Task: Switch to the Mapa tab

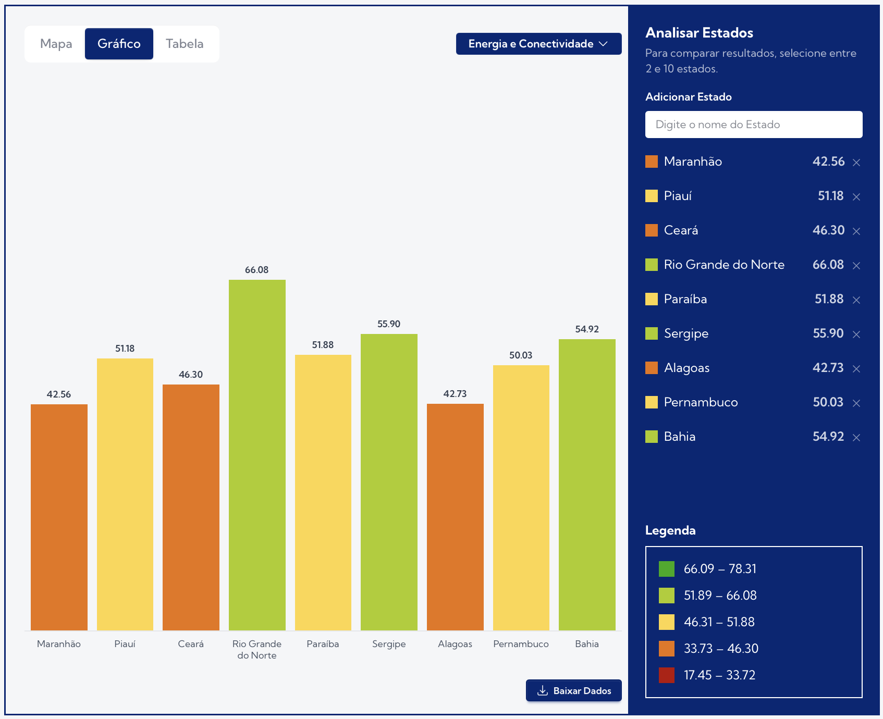Action: (56, 44)
